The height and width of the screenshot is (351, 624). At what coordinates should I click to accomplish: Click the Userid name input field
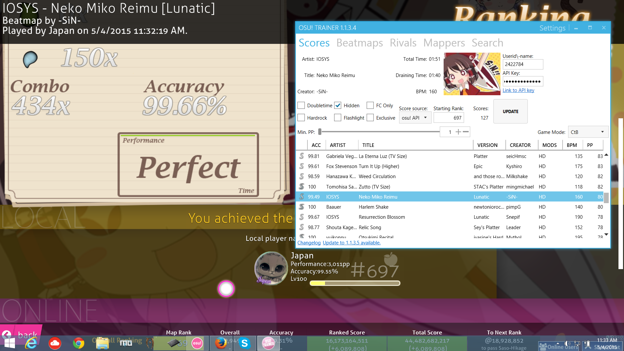(x=523, y=64)
